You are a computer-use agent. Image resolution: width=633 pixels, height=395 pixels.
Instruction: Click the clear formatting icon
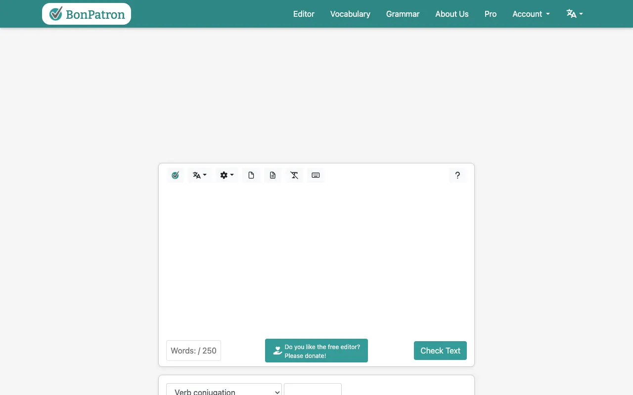[x=294, y=175]
